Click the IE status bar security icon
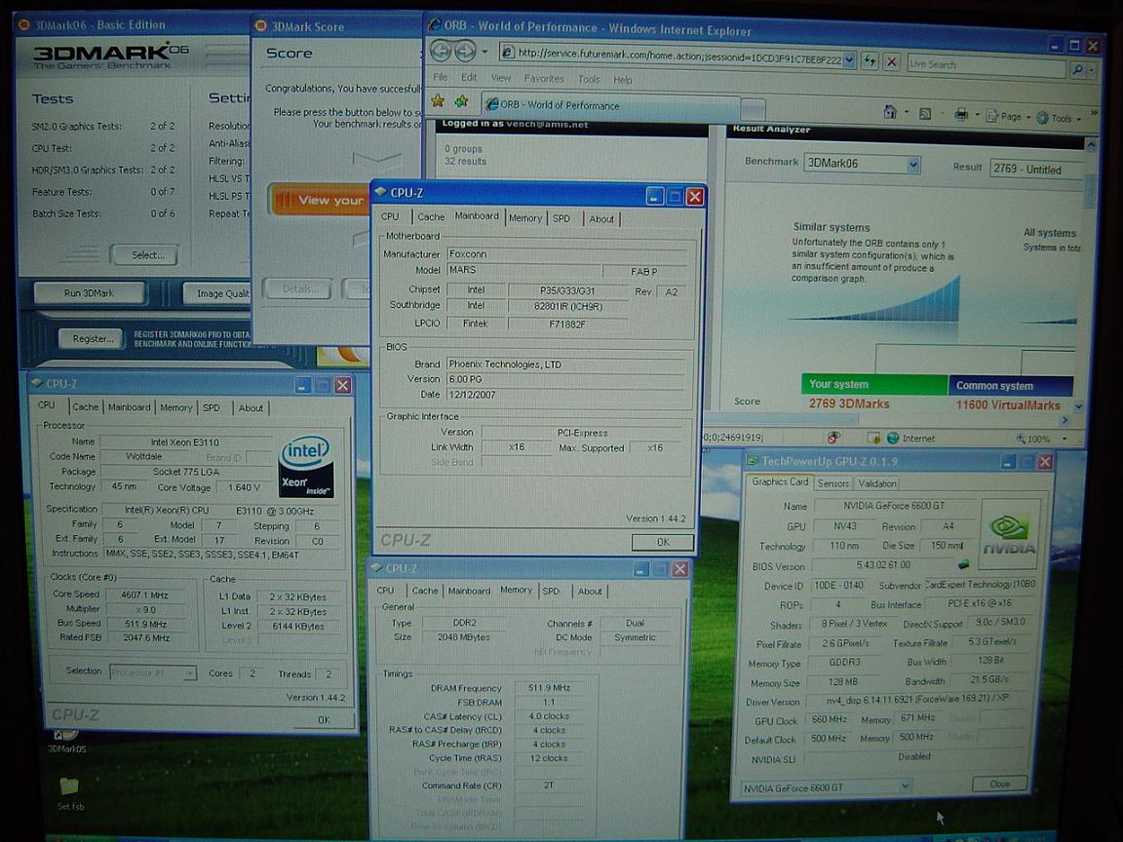This screenshot has height=842, width=1123. pyautogui.click(x=833, y=438)
